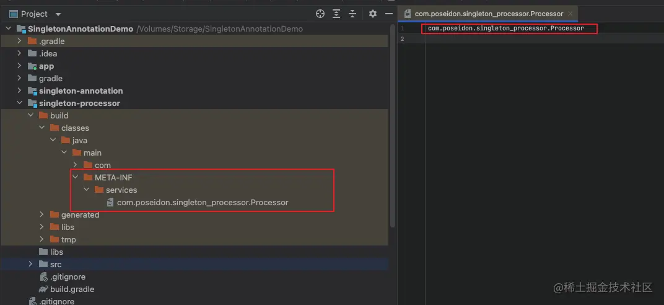Open com.poseidon.singleton_processor.Processor file in tree

(203, 203)
